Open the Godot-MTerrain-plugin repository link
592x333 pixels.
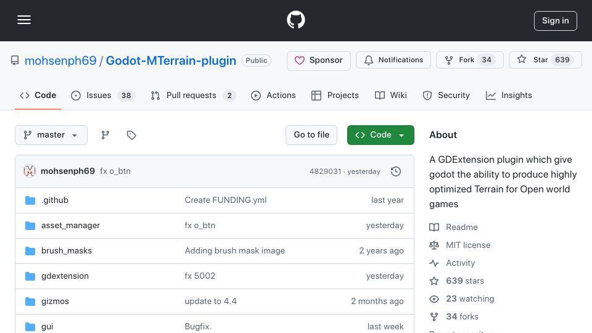pos(171,60)
